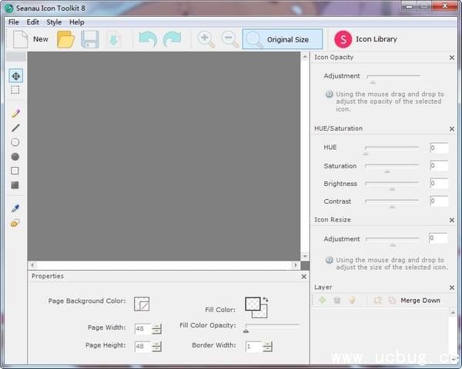This screenshot has width=462, height=369.
Task: Close the Icon Opacity panel
Action: coord(452,58)
